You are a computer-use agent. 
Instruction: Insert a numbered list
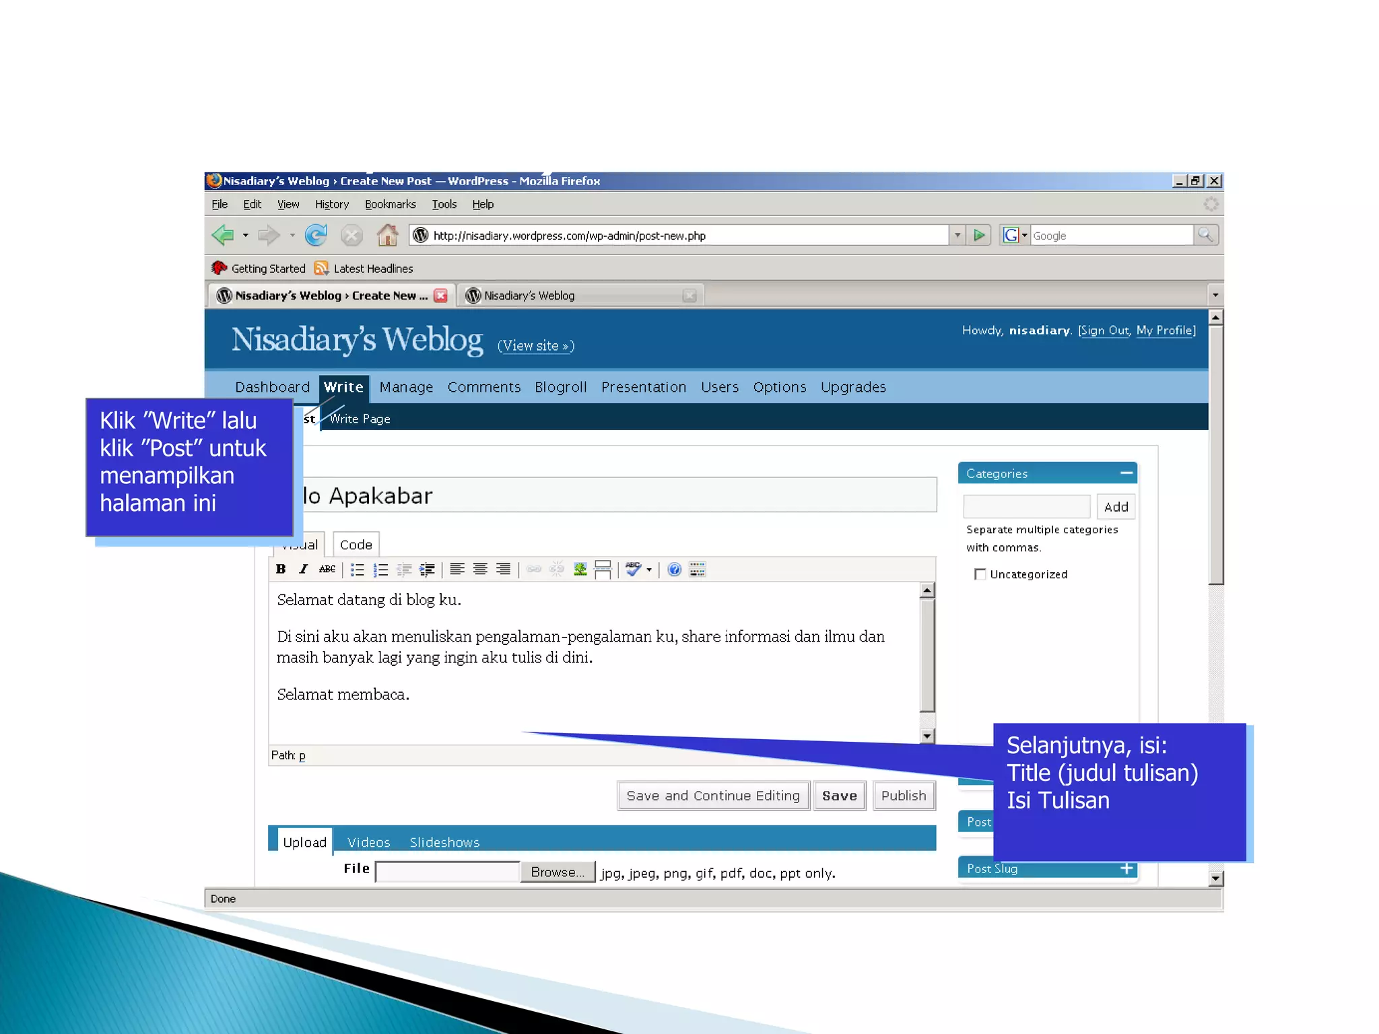point(380,570)
